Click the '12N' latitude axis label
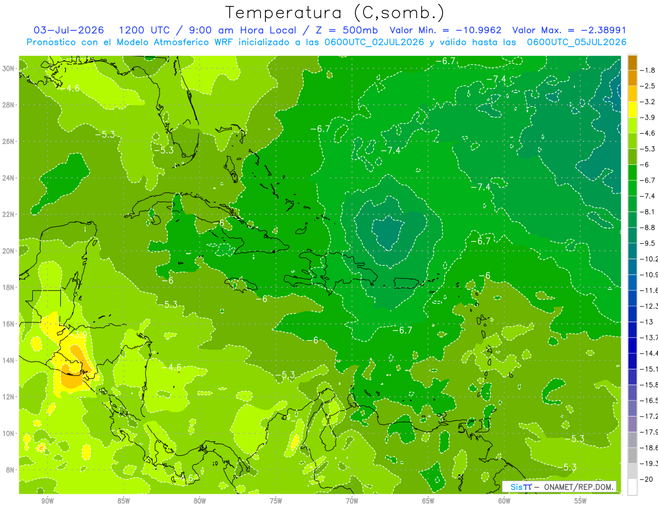 pos(9,397)
